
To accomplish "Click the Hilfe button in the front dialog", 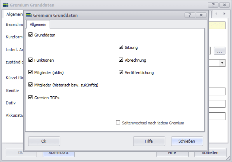I will 149,141.
